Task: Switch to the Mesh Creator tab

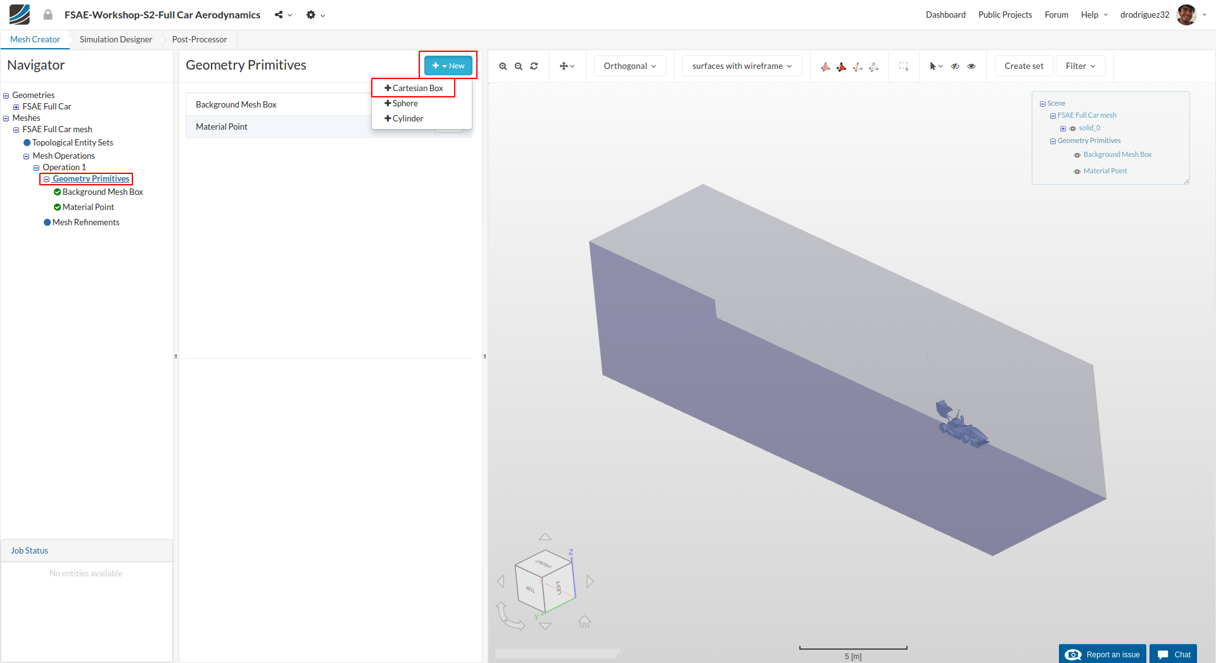Action: (x=35, y=39)
